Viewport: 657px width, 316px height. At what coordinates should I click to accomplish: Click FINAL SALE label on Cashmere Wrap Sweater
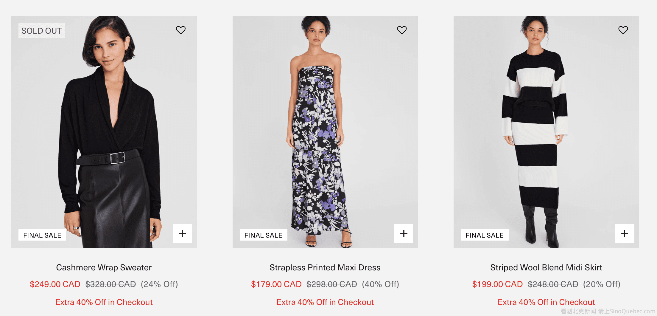coord(42,235)
